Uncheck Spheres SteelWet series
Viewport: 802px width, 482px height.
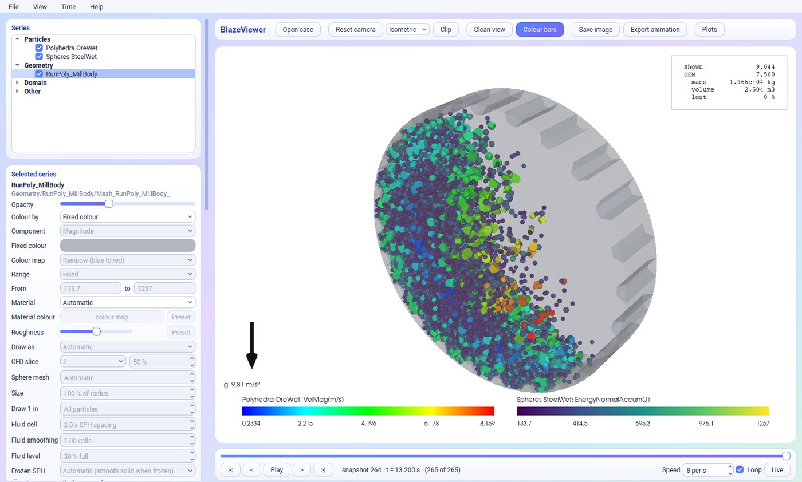[39, 57]
